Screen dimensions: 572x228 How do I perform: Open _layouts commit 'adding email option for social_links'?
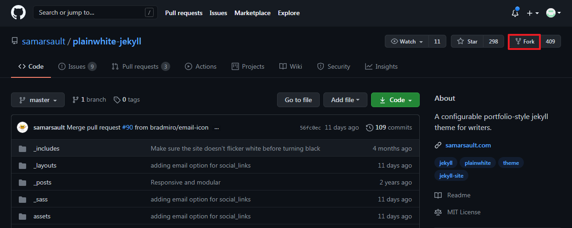[x=200, y=166]
